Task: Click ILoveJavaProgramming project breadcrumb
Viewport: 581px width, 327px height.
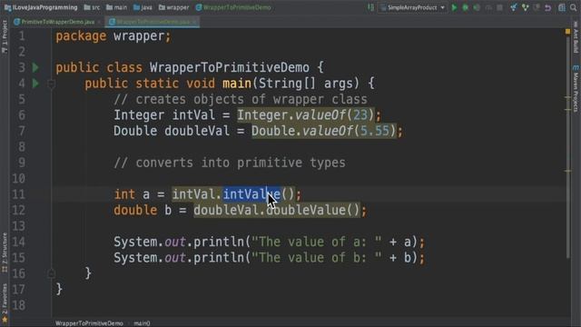Action: [42, 7]
